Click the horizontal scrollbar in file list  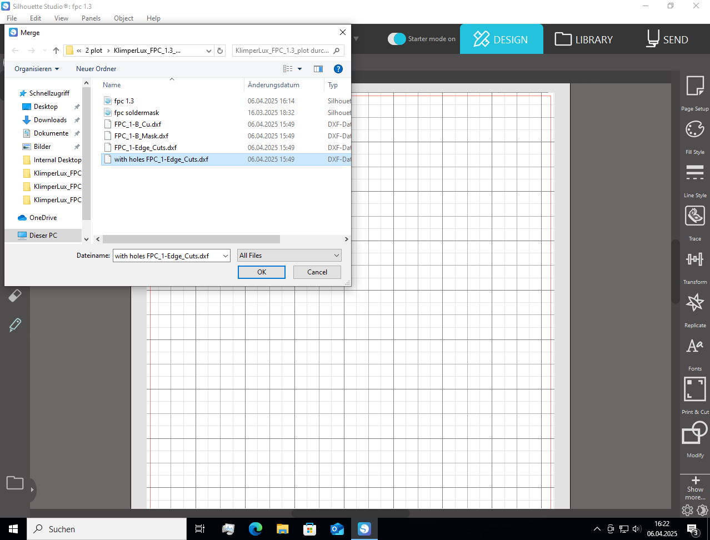point(191,239)
